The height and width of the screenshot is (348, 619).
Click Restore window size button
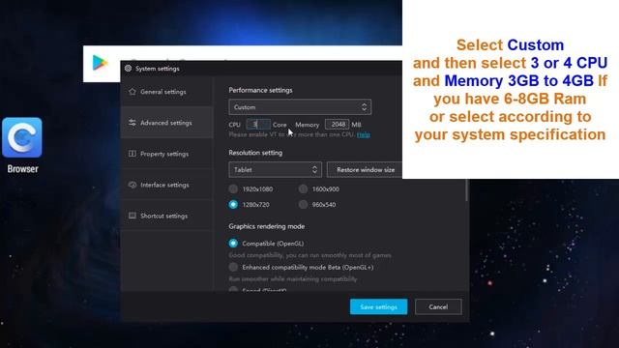(x=366, y=170)
